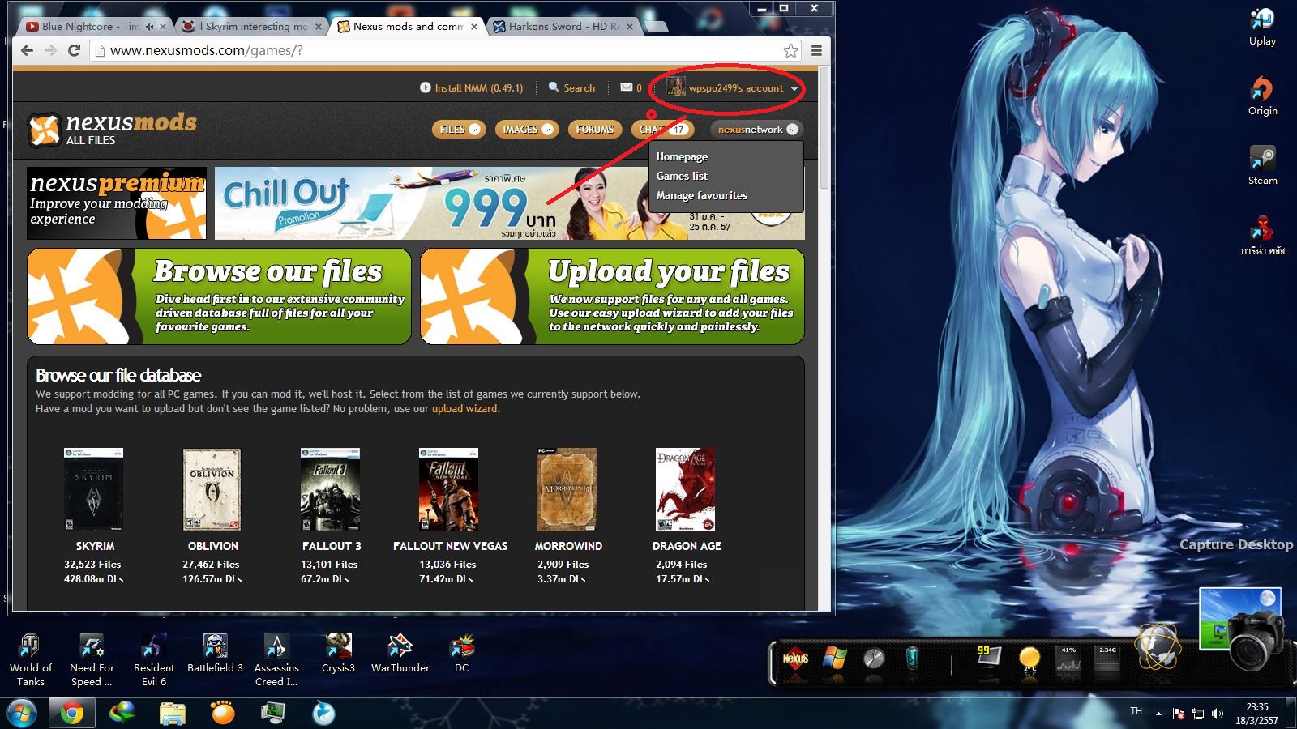Click the Capture Desktop camera widget

point(1243,631)
